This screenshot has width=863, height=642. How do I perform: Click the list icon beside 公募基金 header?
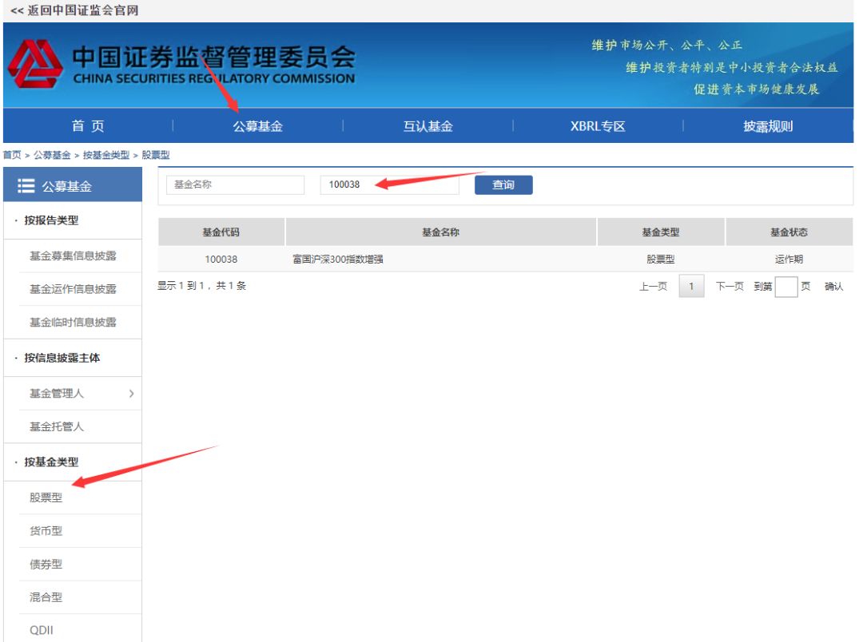[26, 186]
